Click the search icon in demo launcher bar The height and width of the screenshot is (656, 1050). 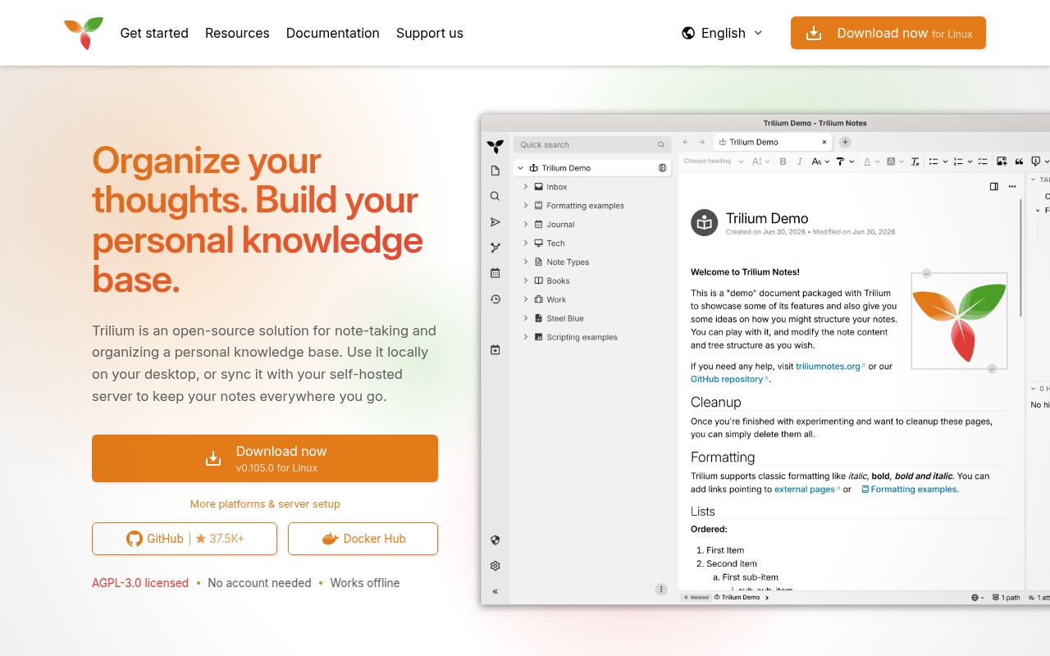495,196
